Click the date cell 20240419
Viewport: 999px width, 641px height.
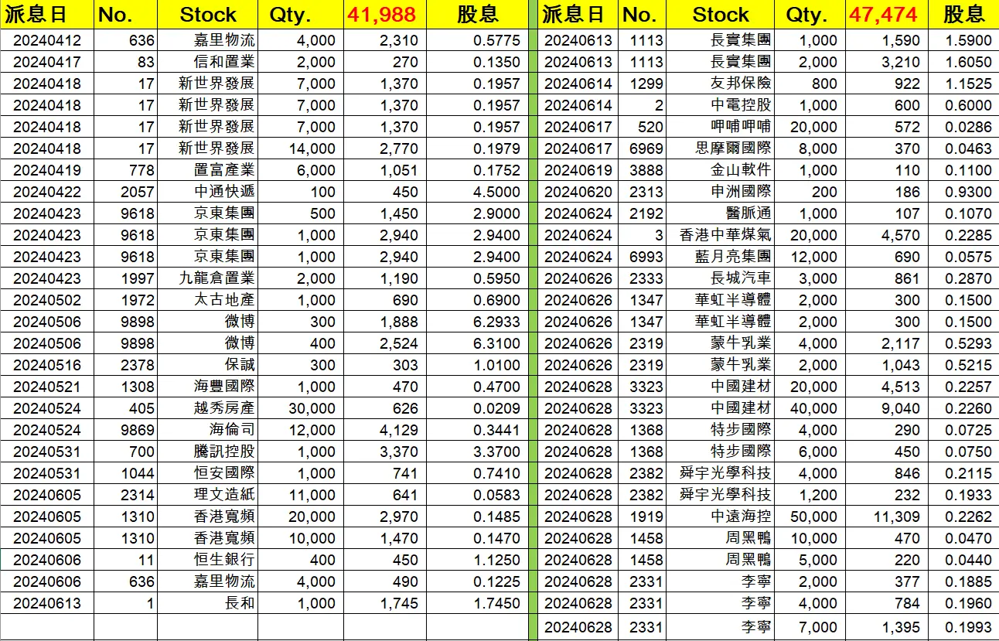[x=47, y=170]
